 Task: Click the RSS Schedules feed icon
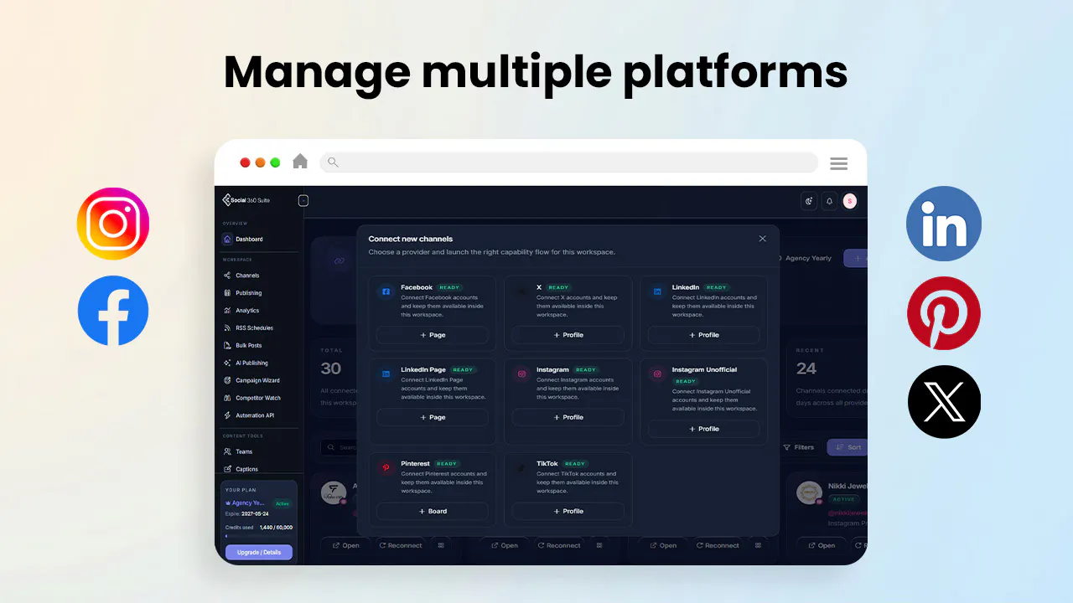227,328
